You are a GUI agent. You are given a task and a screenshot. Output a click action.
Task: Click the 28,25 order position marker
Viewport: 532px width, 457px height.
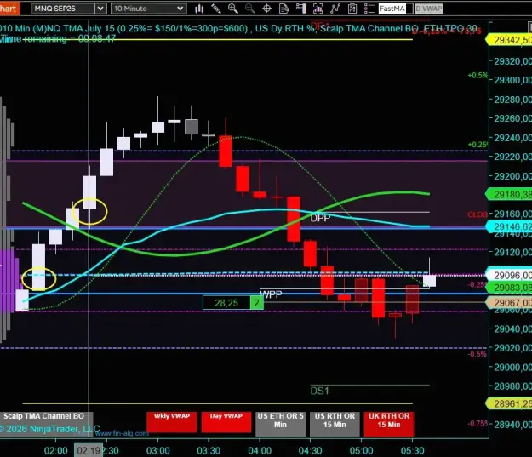pos(226,303)
